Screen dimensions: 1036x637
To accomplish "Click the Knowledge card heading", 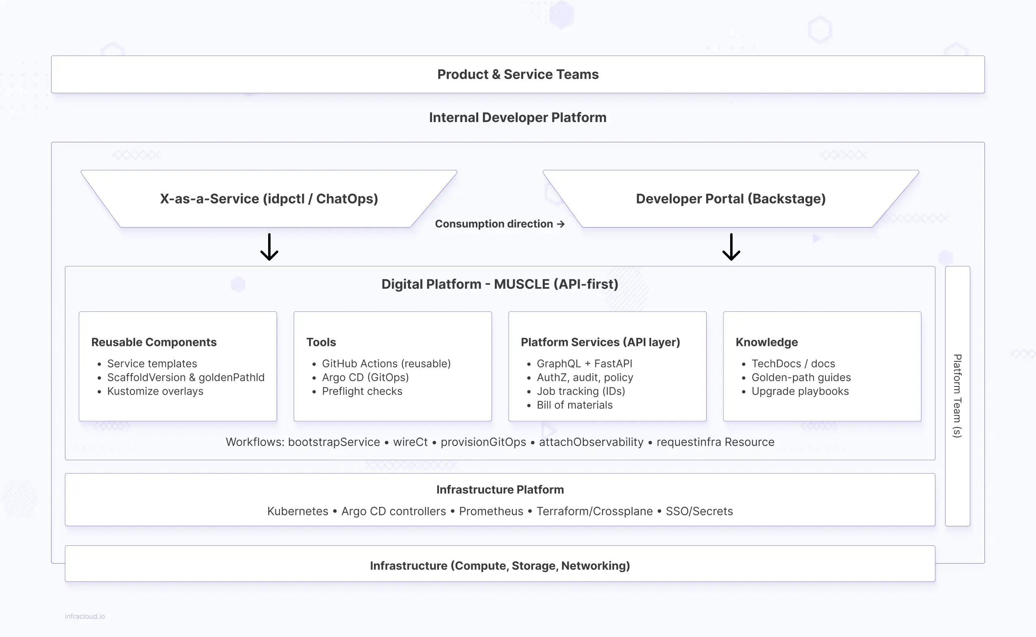I will 767,342.
